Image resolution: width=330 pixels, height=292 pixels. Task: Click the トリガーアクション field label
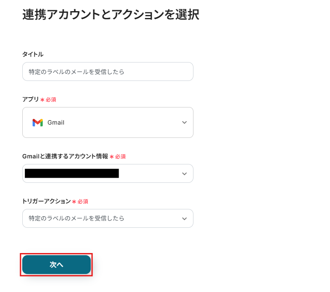point(46,201)
